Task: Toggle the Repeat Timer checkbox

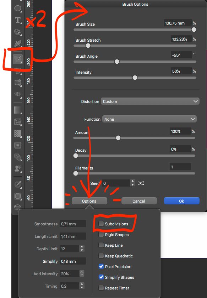Action: [x=101, y=288]
